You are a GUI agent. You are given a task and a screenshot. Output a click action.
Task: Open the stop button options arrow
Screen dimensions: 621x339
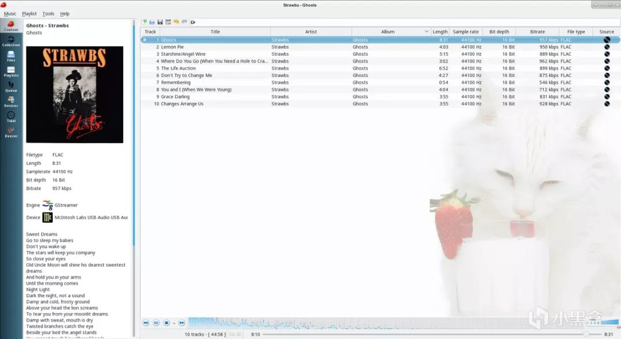click(174, 323)
